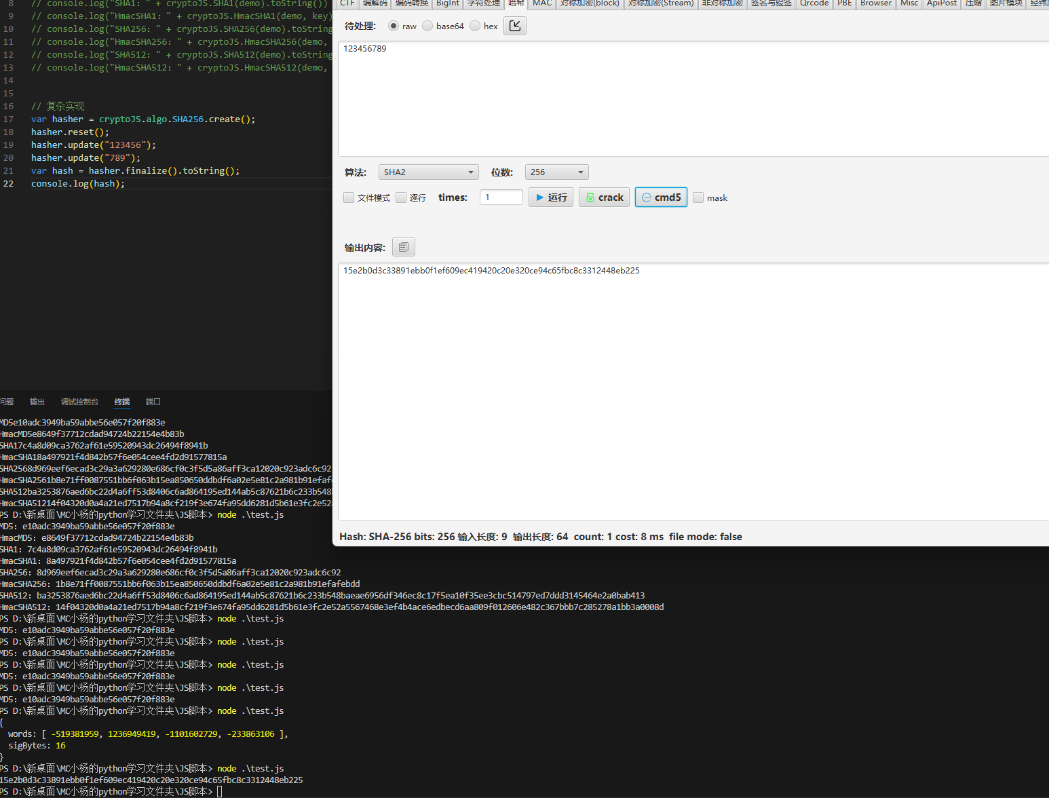1049x798 pixels.
Task: Click the import input arrow icon button
Action: click(515, 26)
